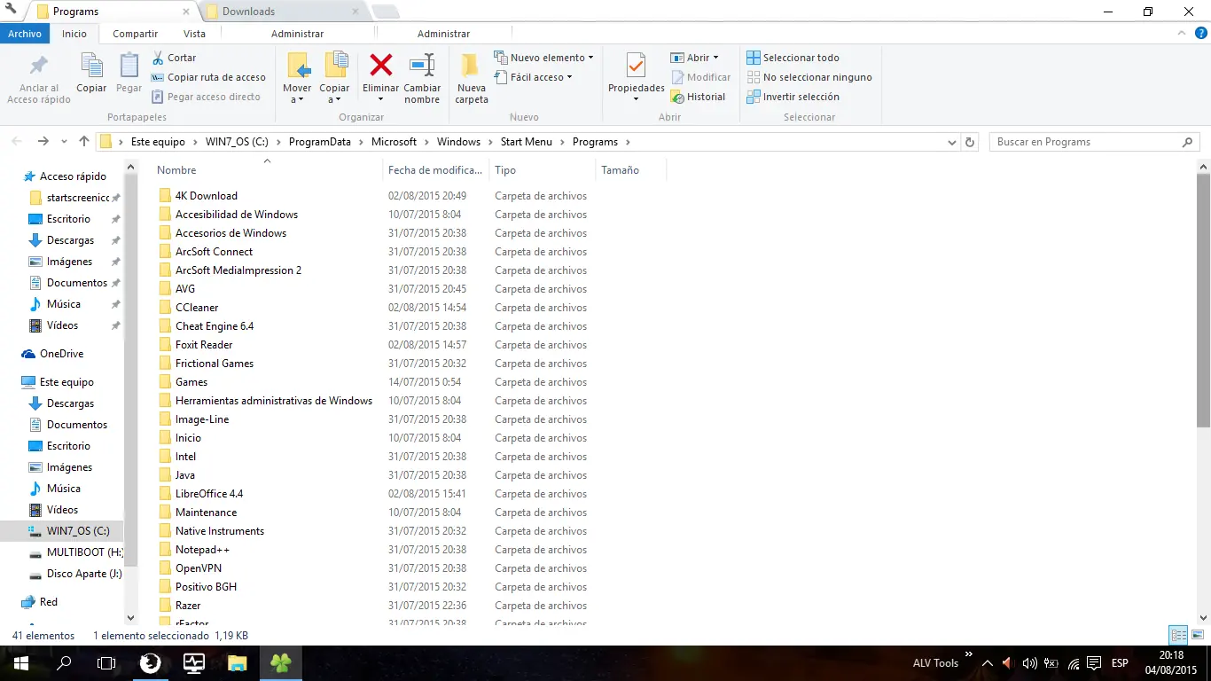Viewport: 1211px width, 681px height.
Task: Switch to the Vista ribbon tab
Action: click(194, 34)
